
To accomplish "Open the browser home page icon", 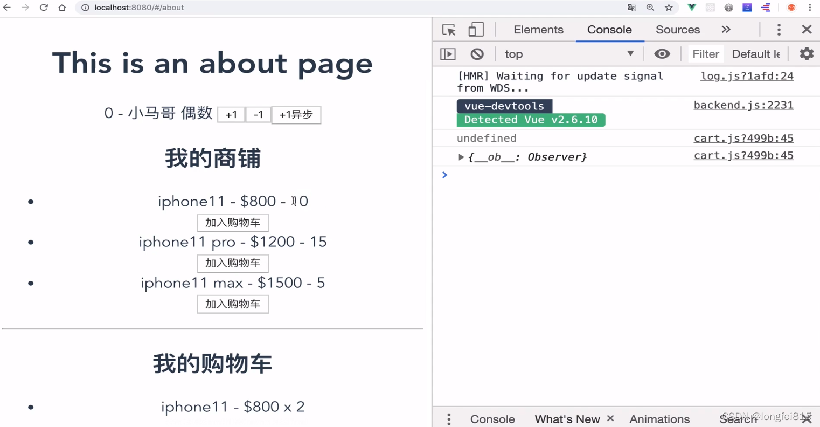I will click(x=62, y=8).
